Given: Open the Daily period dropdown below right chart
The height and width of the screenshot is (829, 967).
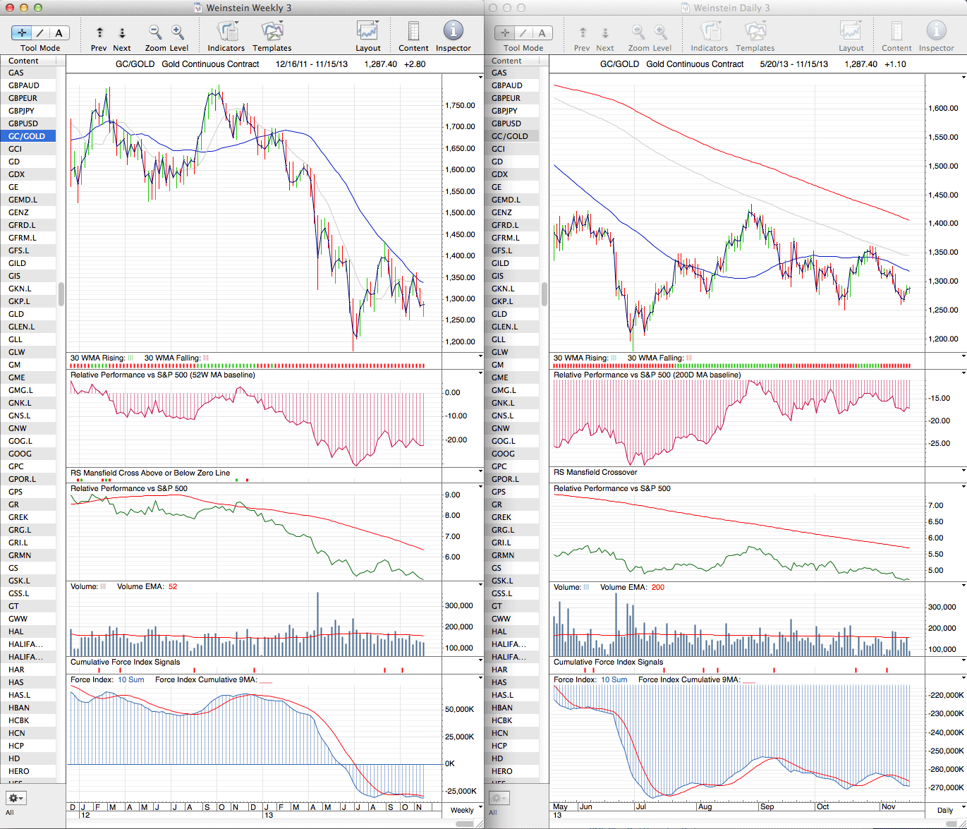Looking at the screenshot, I should pyautogui.click(x=949, y=810).
